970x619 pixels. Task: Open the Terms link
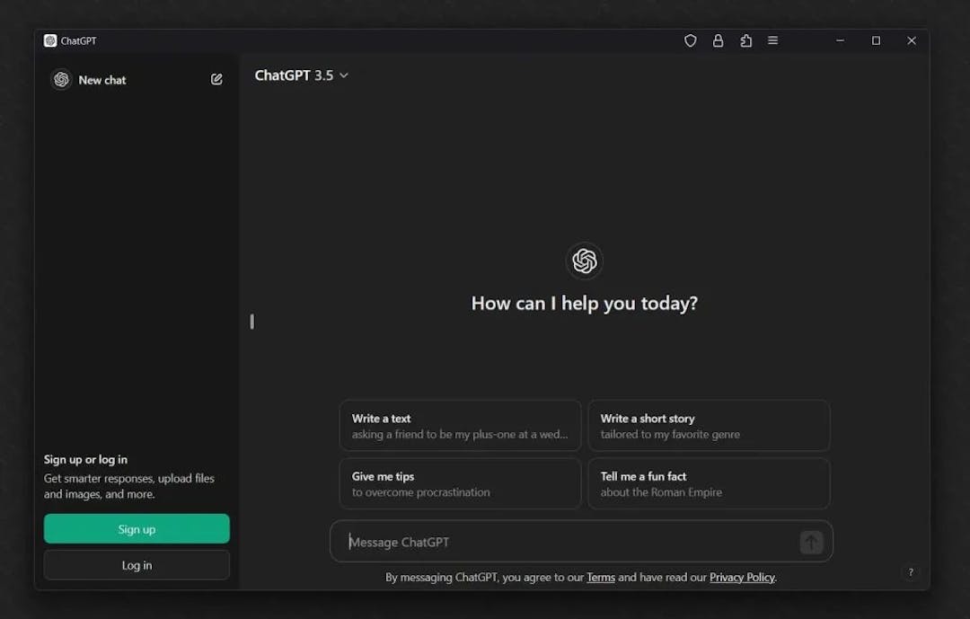click(600, 577)
